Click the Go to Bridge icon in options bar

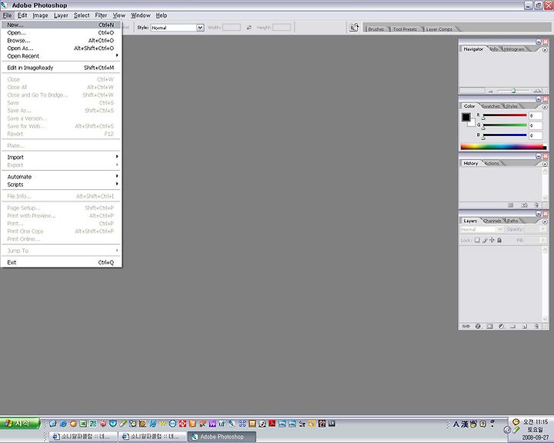(354, 27)
